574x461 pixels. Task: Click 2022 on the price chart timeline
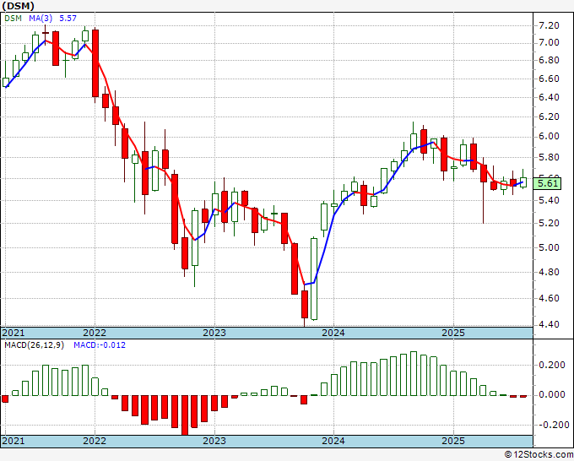(x=95, y=333)
